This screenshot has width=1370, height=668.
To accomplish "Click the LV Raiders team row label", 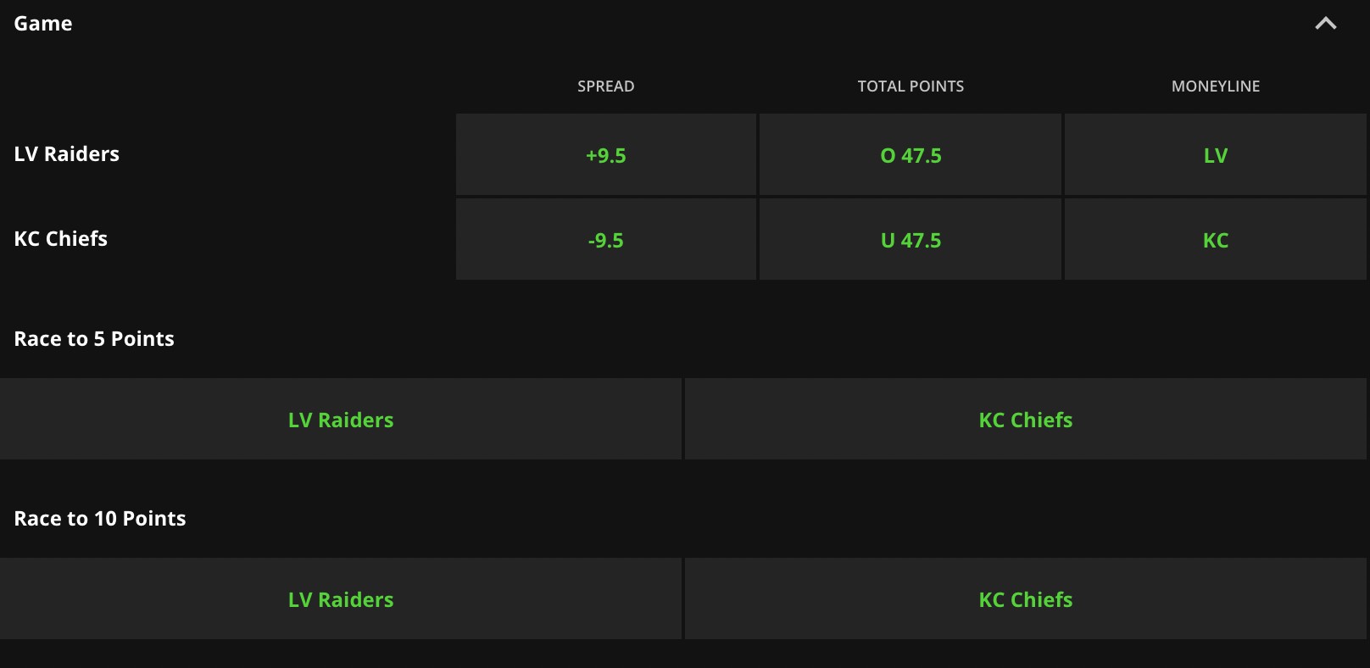I will click(67, 154).
